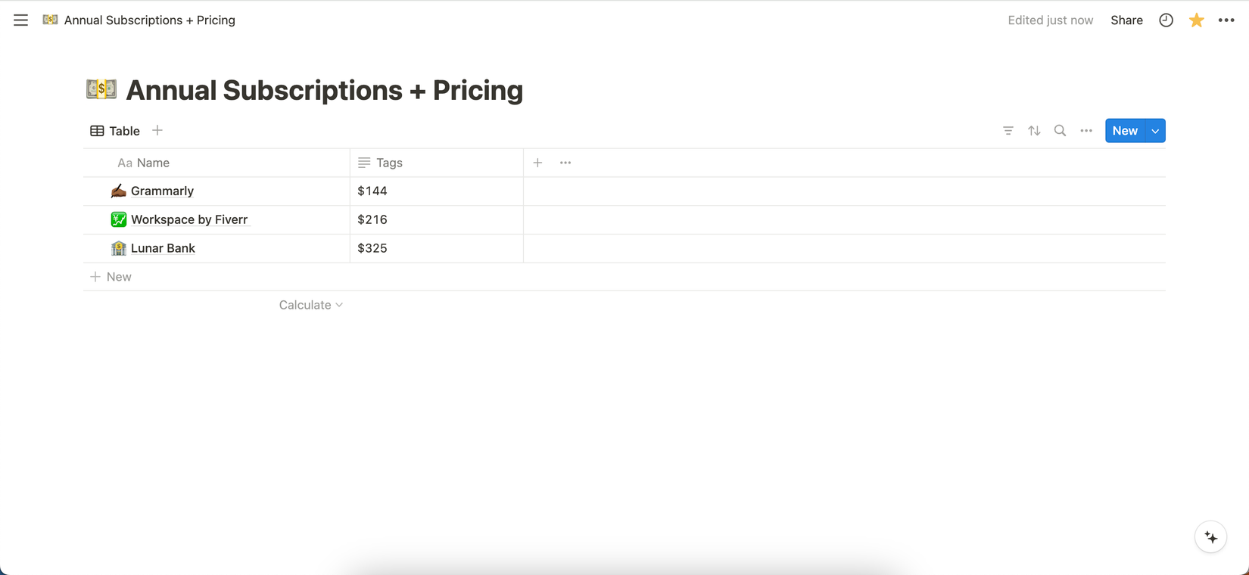Click the money emoji page icon

pos(101,89)
